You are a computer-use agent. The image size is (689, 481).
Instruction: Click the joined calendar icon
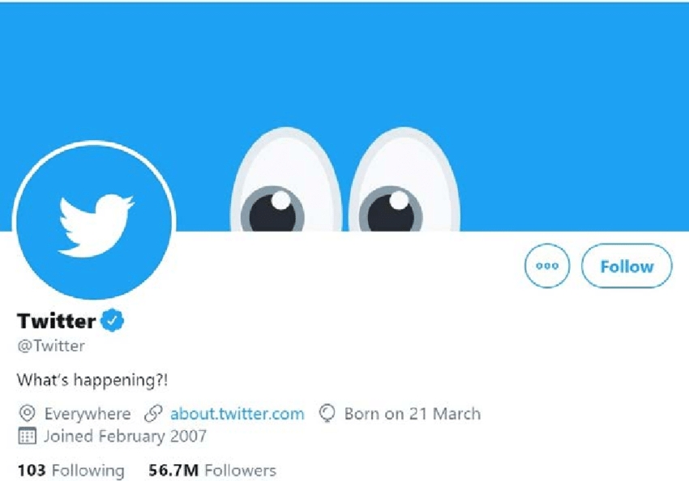point(28,436)
